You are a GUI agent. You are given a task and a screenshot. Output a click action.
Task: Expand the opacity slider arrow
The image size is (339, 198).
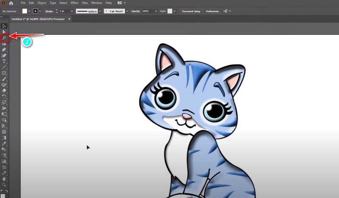[x=156, y=11]
